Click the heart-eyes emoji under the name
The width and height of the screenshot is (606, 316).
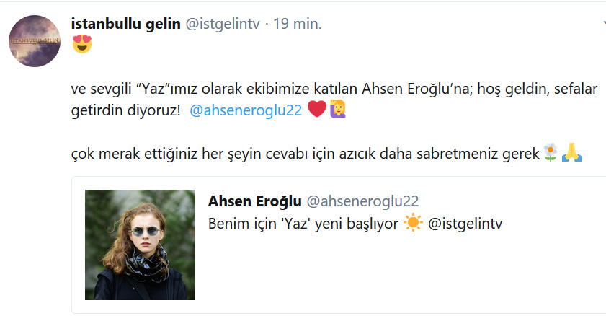coord(82,44)
